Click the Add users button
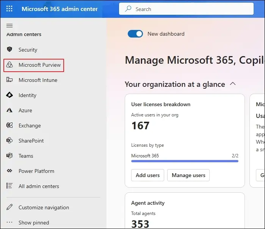 (147, 175)
